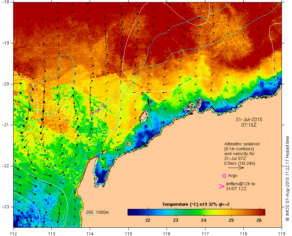
Task: Click the 'Altimetric sealevel' legend text
Action: tap(242, 144)
